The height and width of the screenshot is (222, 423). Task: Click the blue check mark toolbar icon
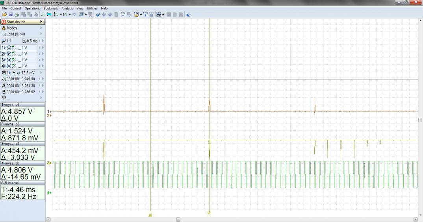98,15
